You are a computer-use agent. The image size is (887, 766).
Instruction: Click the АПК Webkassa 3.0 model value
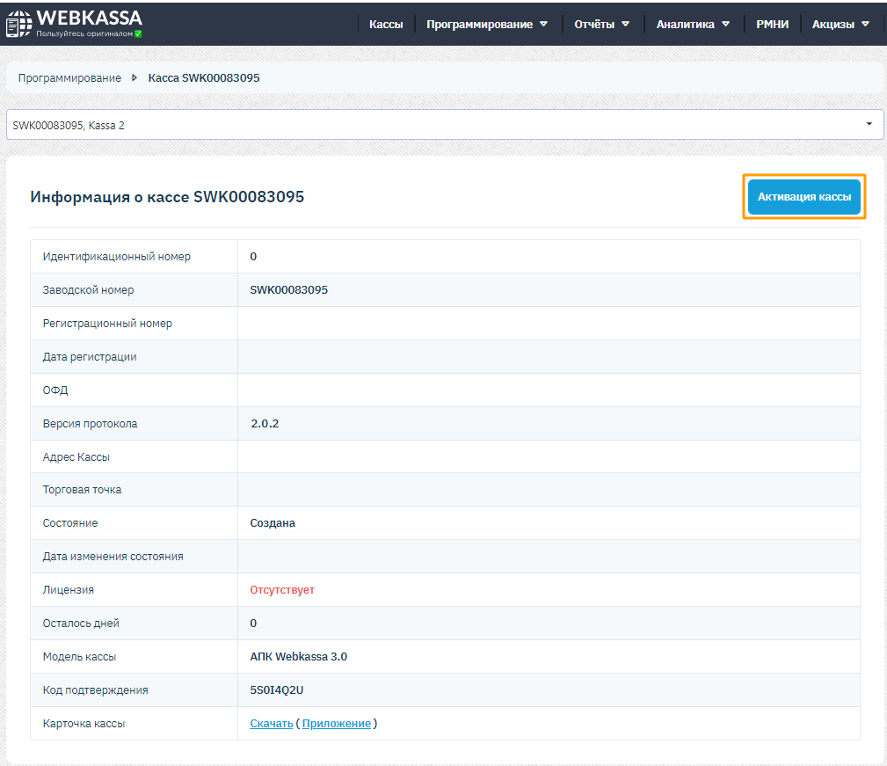(299, 657)
